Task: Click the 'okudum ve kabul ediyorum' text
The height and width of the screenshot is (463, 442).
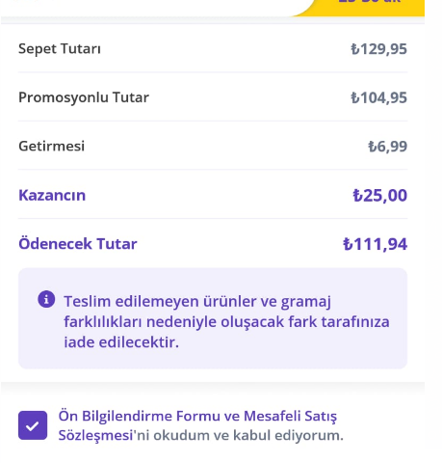Action: click(248, 435)
